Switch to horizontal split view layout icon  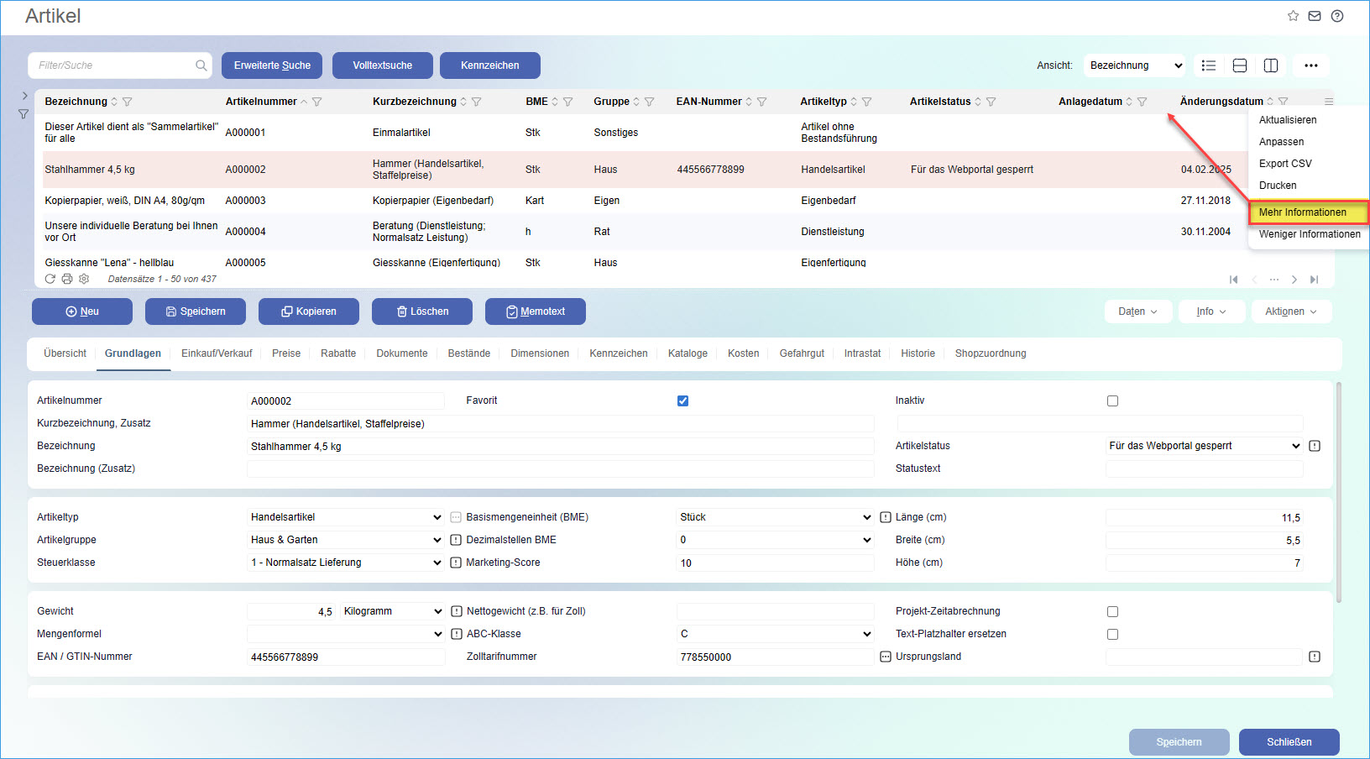[x=1240, y=65]
